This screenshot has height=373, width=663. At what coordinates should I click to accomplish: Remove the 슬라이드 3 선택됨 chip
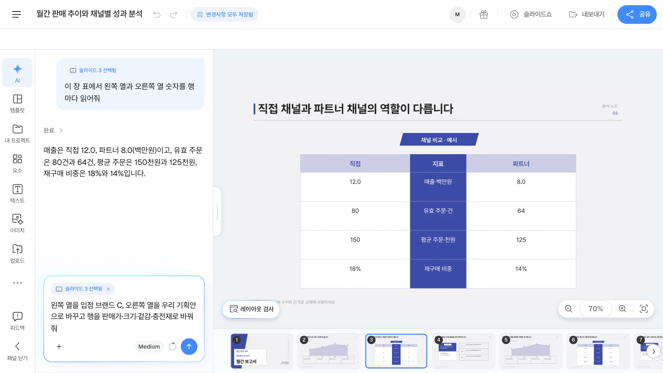pyautogui.click(x=108, y=289)
